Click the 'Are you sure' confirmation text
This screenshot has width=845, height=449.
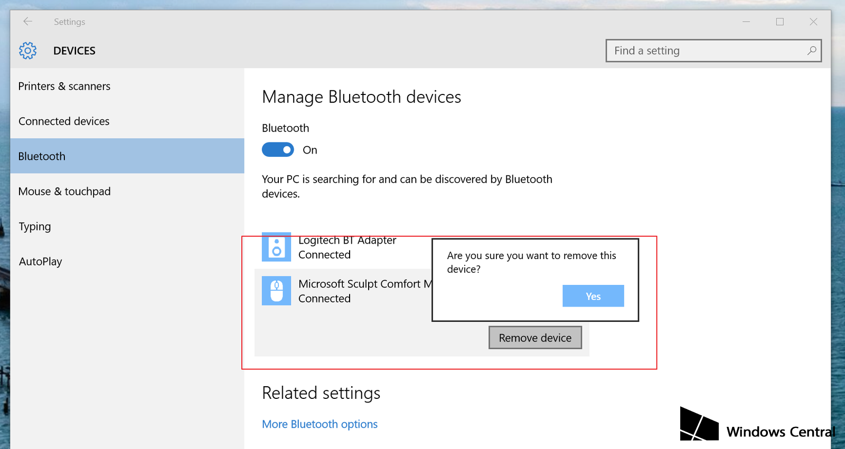click(531, 262)
